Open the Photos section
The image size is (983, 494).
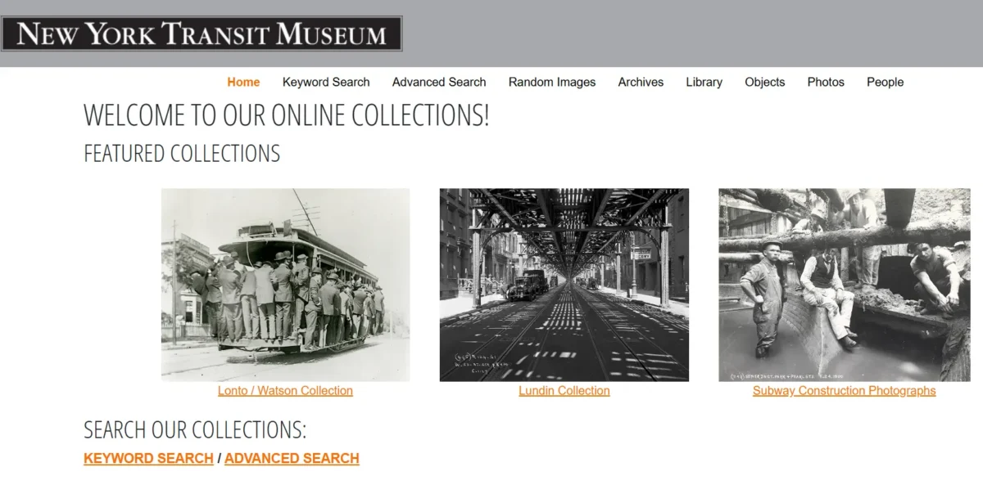[x=826, y=82]
